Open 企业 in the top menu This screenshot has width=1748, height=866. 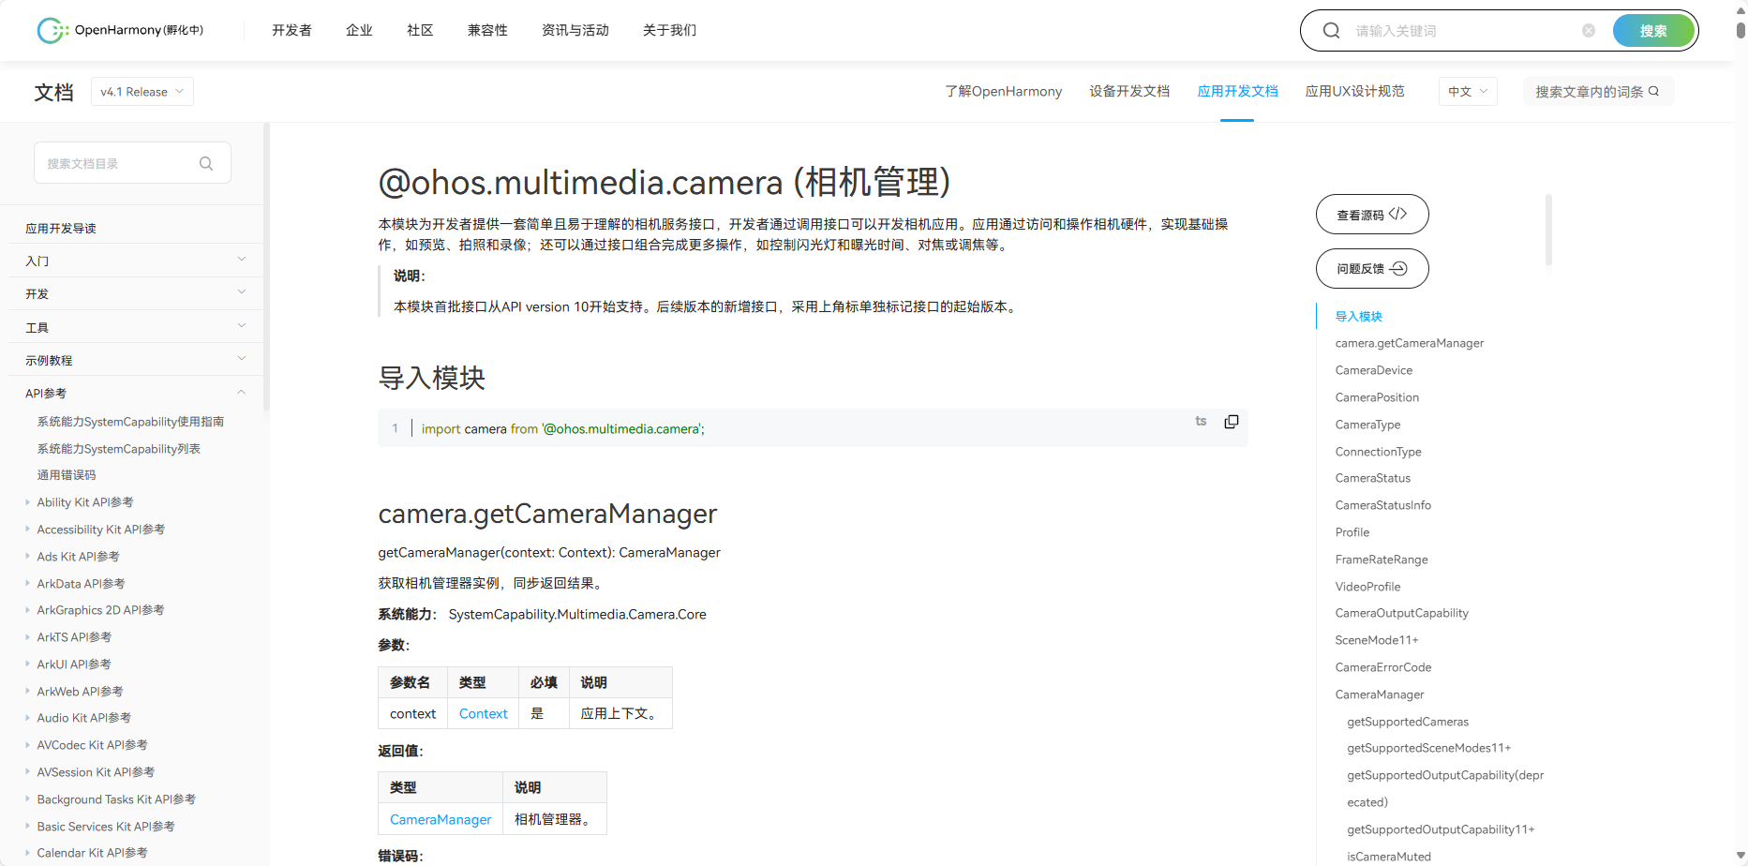coord(359,30)
